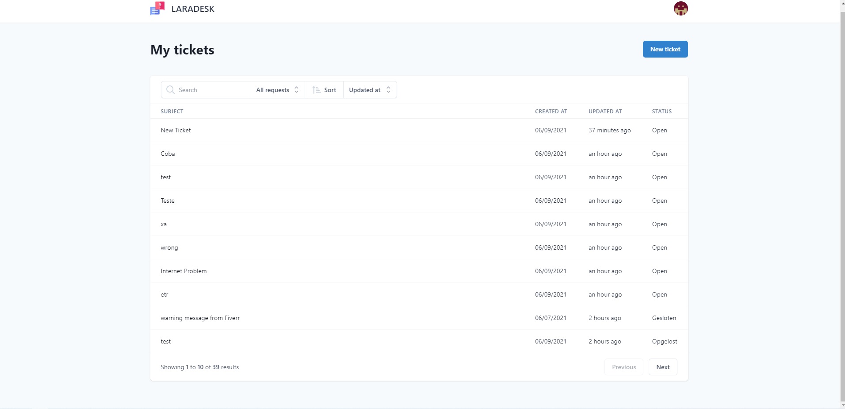Click the Laradesk logo icon
845x409 pixels.
coord(157,8)
